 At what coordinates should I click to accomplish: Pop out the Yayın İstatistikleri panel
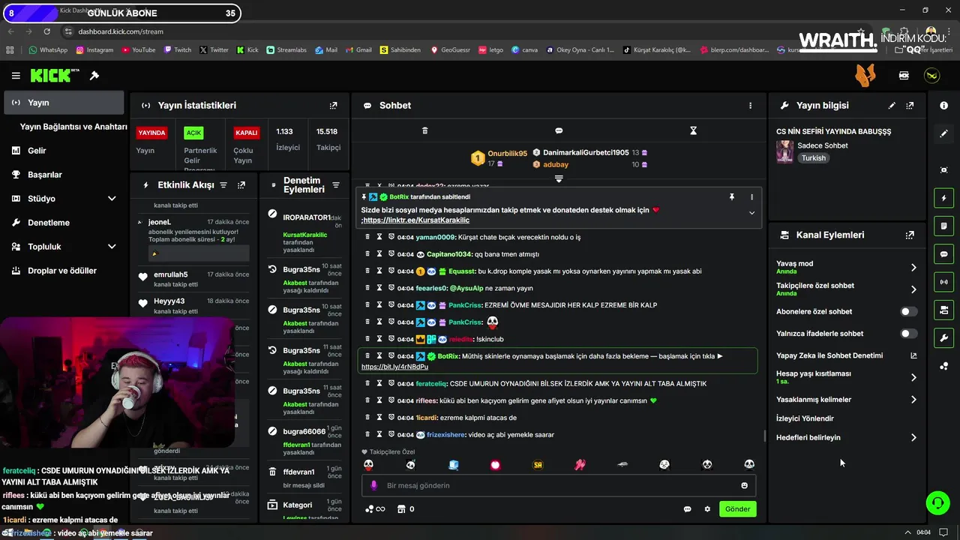(334, 106)
